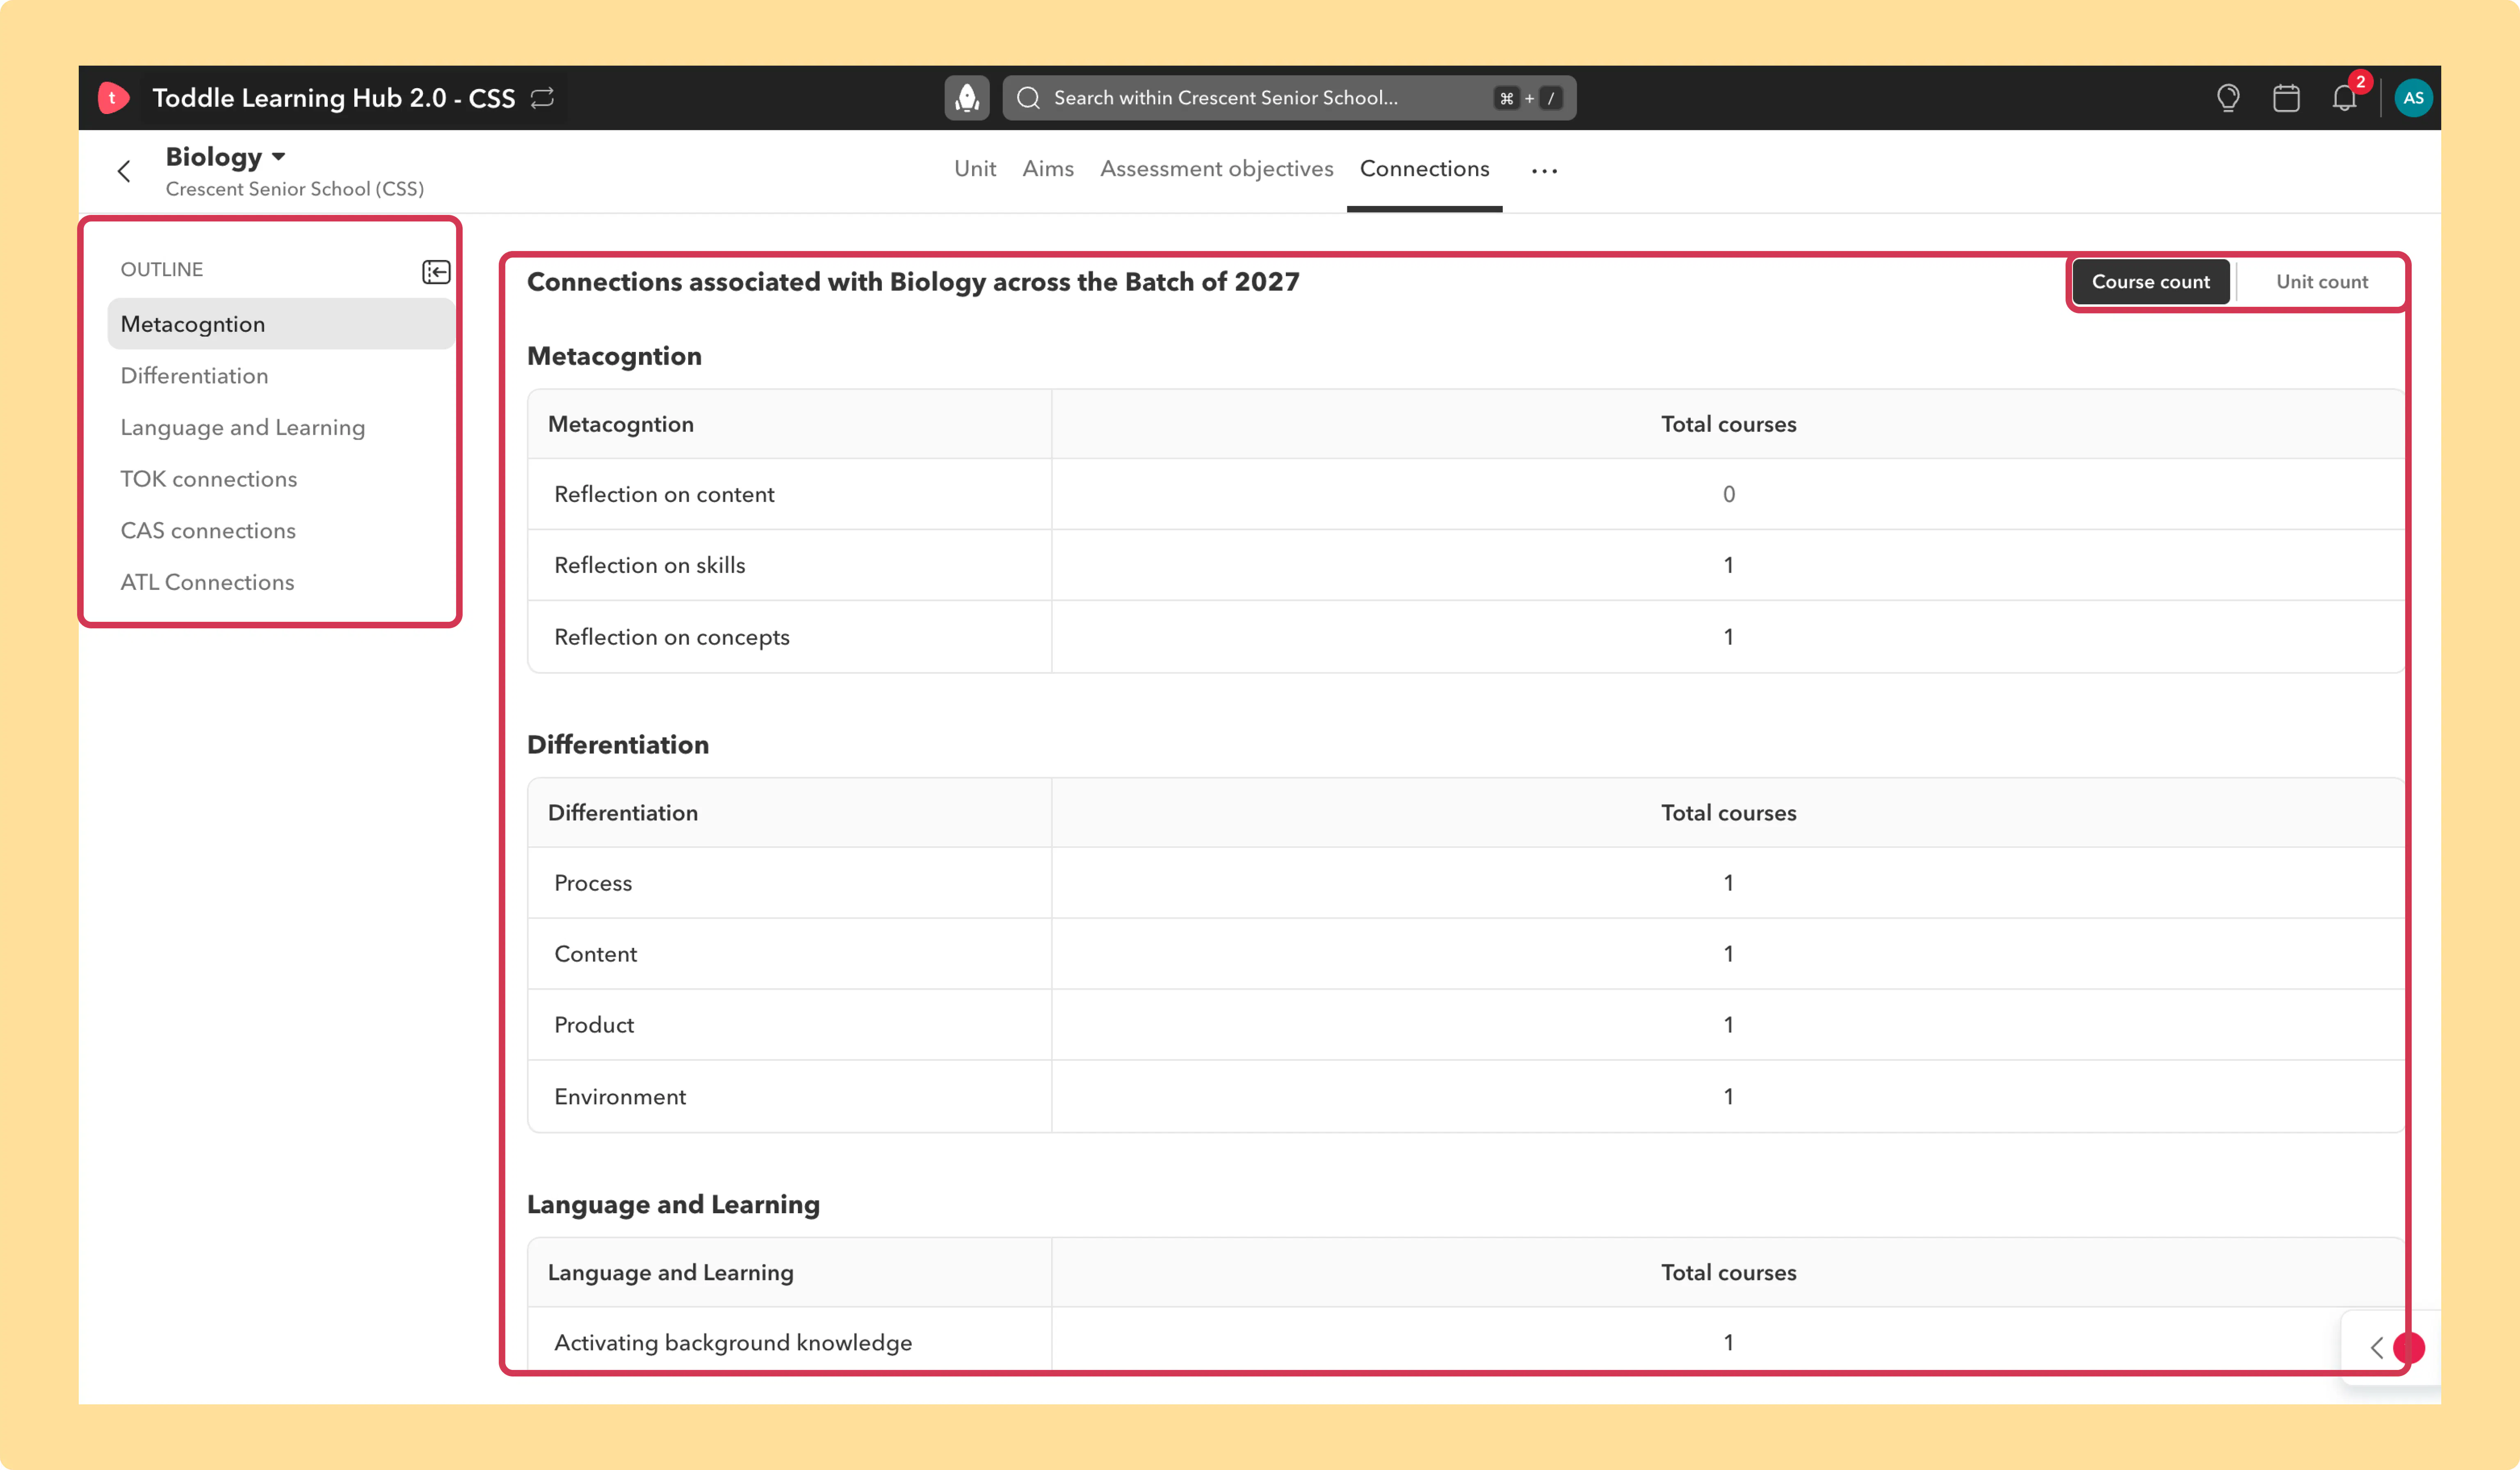
Task: Click the Crescent Senior School (CSS) subtitle
Action: (295, 189)
